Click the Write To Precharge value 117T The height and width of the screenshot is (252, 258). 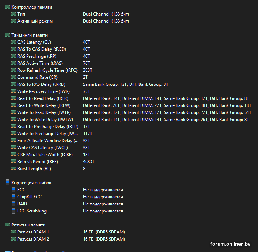click(x=87, y=134)
